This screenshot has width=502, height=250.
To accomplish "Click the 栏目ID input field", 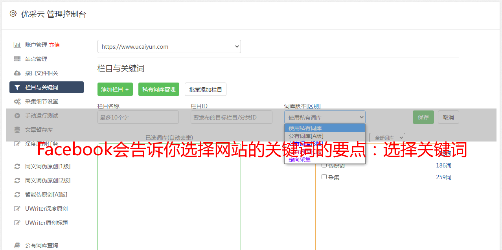I will pos(232,117).
